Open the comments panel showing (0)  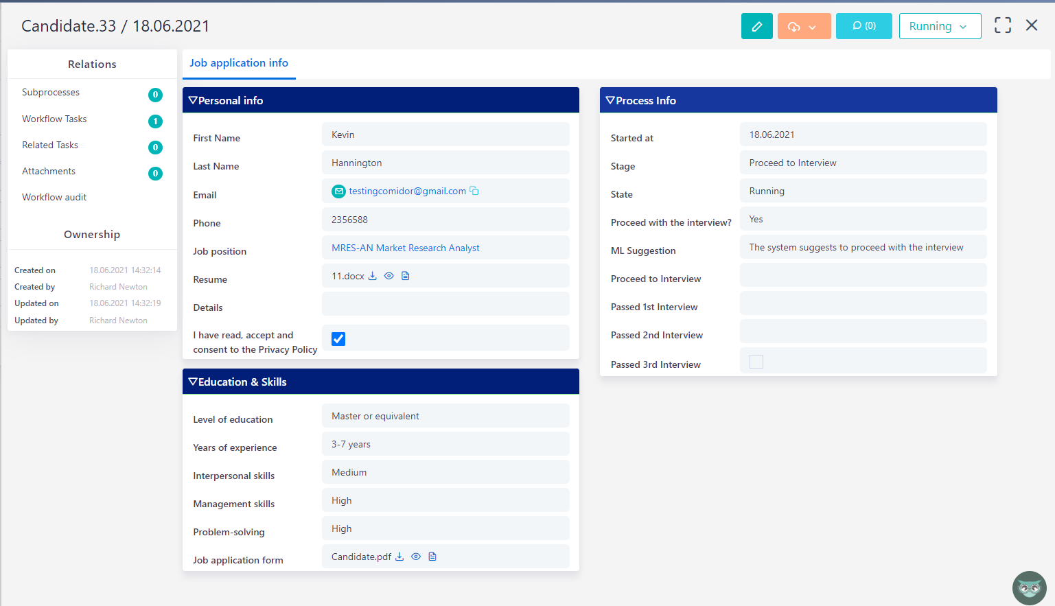point(863,25)
